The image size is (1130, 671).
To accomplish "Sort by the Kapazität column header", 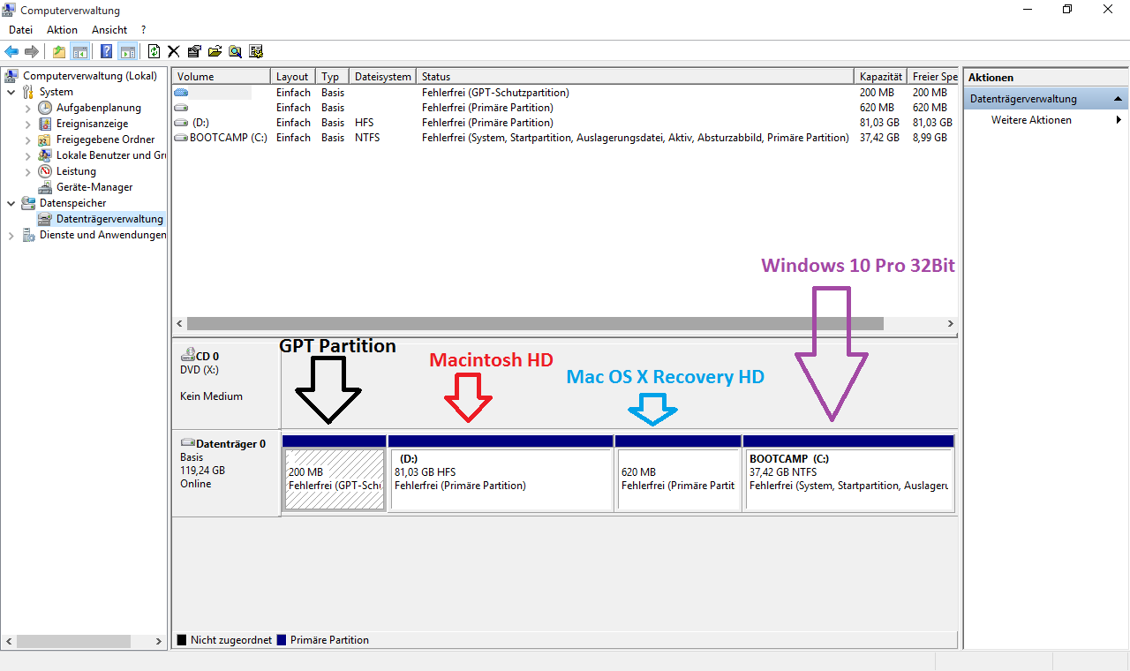I will click(x=881, y=77).
